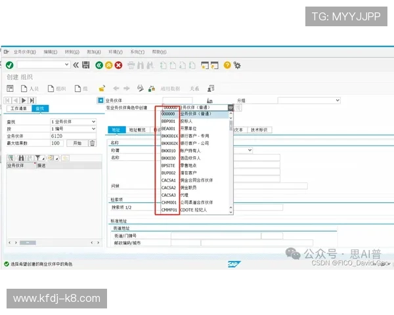Open the 系统(Y) menu
Image resolution: width=394 pixels, height=315 pixels.
(x=137, y=52)
